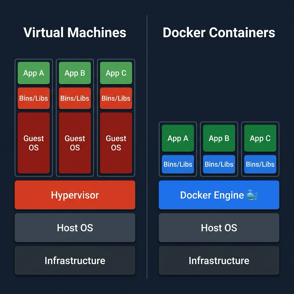Click the blue Bins/Libs block under Docker App B
294x294 pixels.
pos(219,164)
